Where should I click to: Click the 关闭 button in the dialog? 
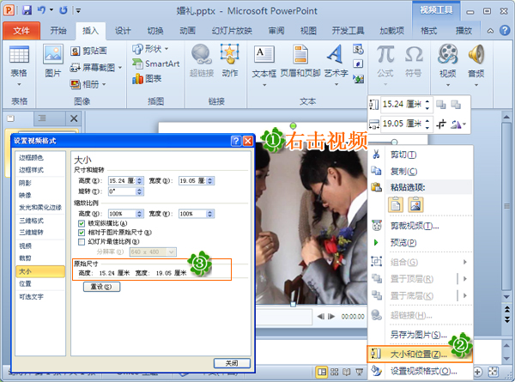click(x=232, y=363)
